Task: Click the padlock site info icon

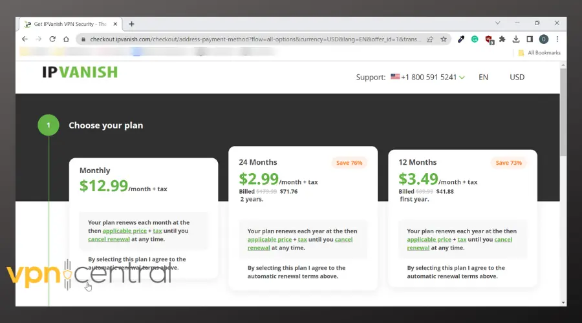Action: point(83,39)
